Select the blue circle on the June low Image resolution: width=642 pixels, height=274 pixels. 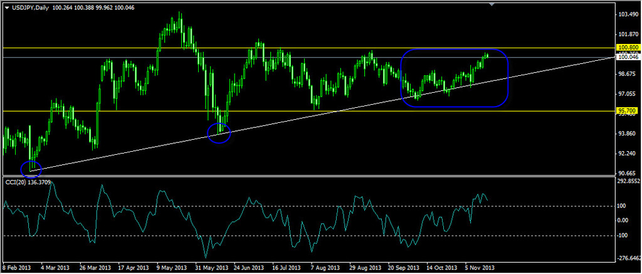(x=219, y=133)
